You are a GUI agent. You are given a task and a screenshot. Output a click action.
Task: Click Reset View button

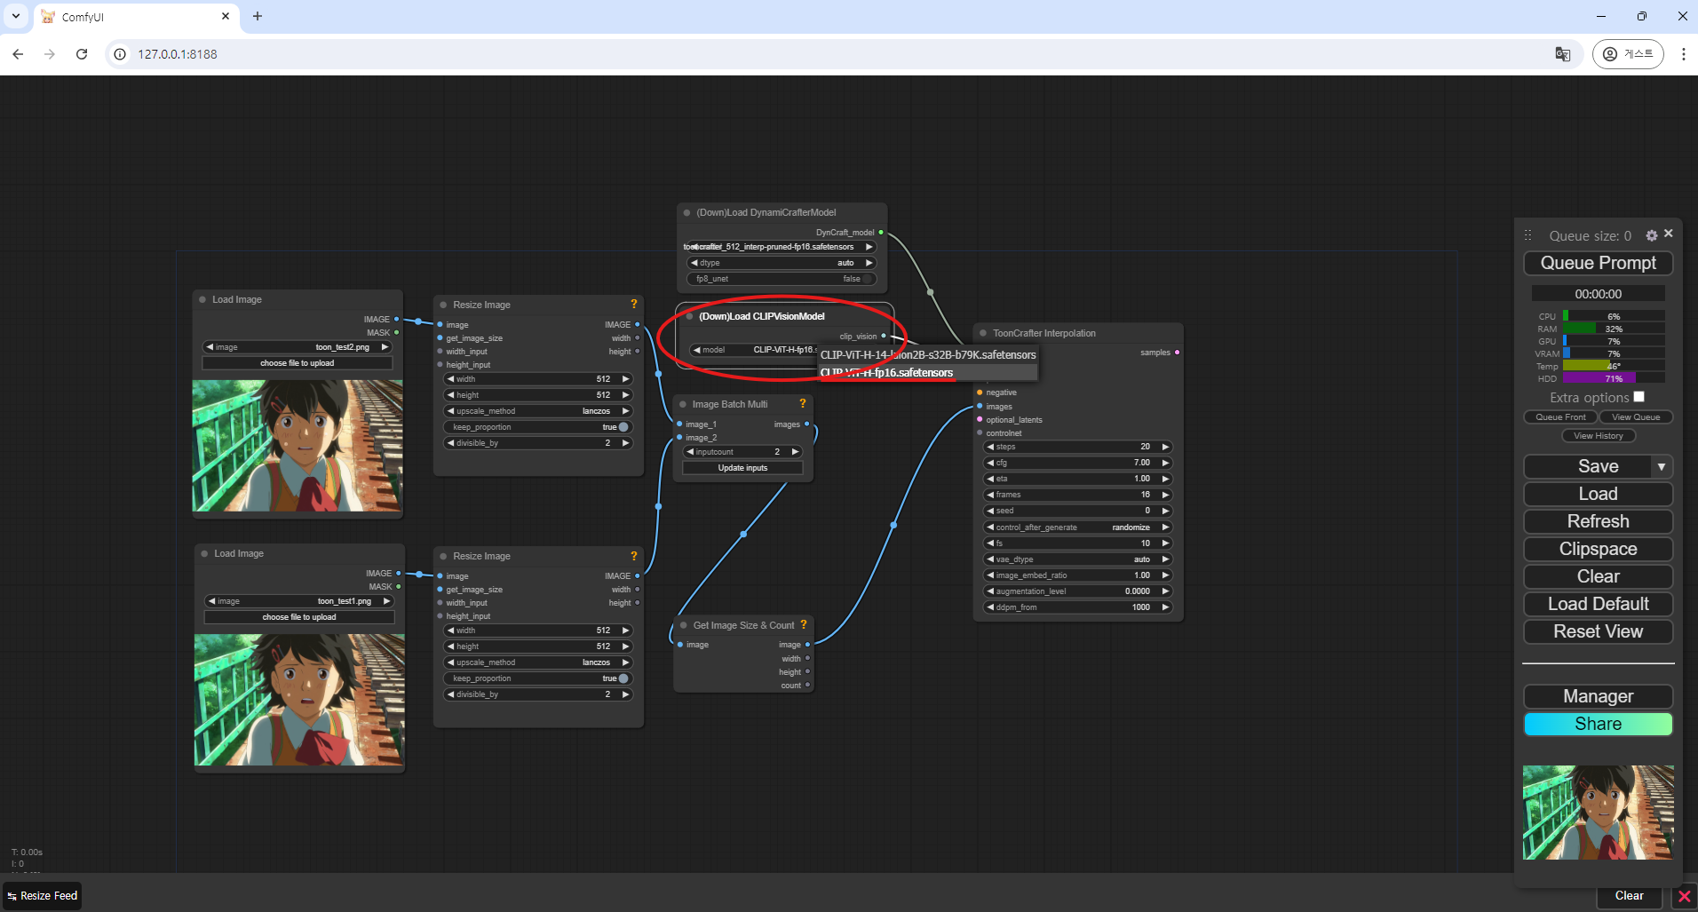[x=1598, y=631]
